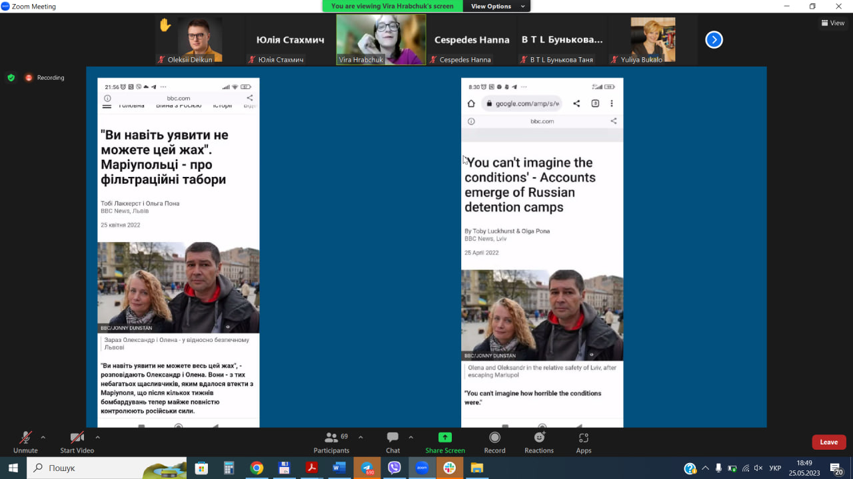Open Calculator from taskbar
Screen dimensions: 853x479
[229, 468]
